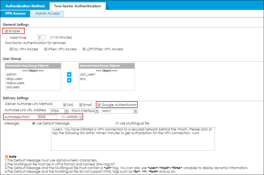Toggle the SMS delivery checkbox
264x175 pixels.
(x=65, y=105)
